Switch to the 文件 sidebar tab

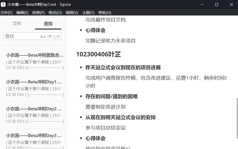coord(17,23)
